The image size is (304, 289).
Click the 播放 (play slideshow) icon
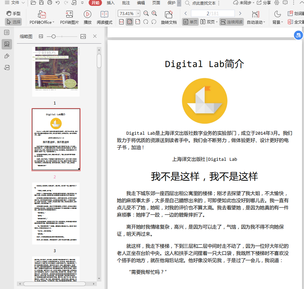pos(87,14)
